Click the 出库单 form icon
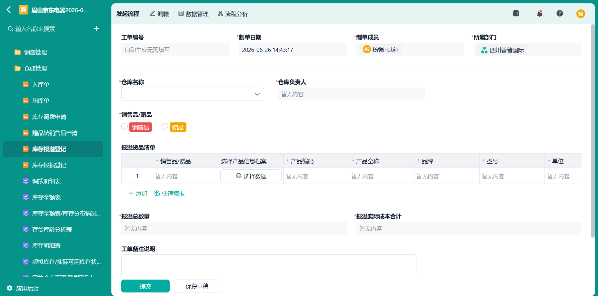This screenshot has width=598, height=296. tap(26, 100)
